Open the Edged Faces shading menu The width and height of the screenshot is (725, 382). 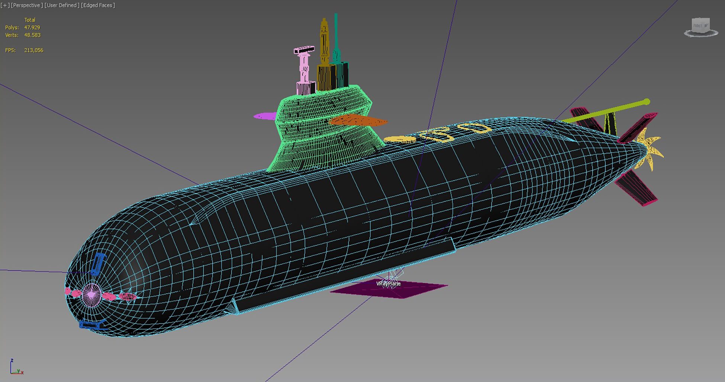[x=98, y=5]
